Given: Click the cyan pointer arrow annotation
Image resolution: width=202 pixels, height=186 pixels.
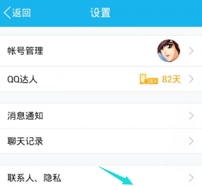Looking at the screenshot, I should coord(116,176).
